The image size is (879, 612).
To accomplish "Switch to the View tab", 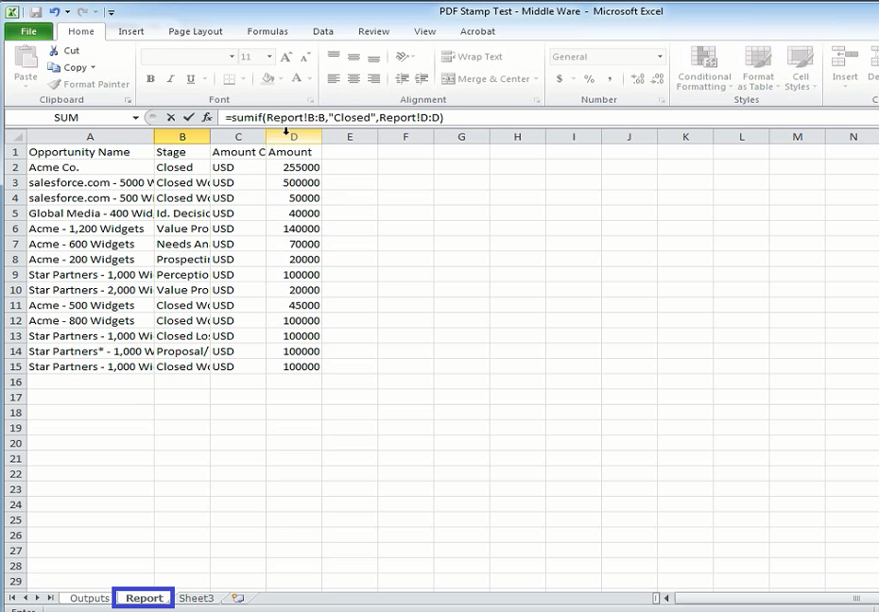I will pyautogui.click(x=425, y=32).
